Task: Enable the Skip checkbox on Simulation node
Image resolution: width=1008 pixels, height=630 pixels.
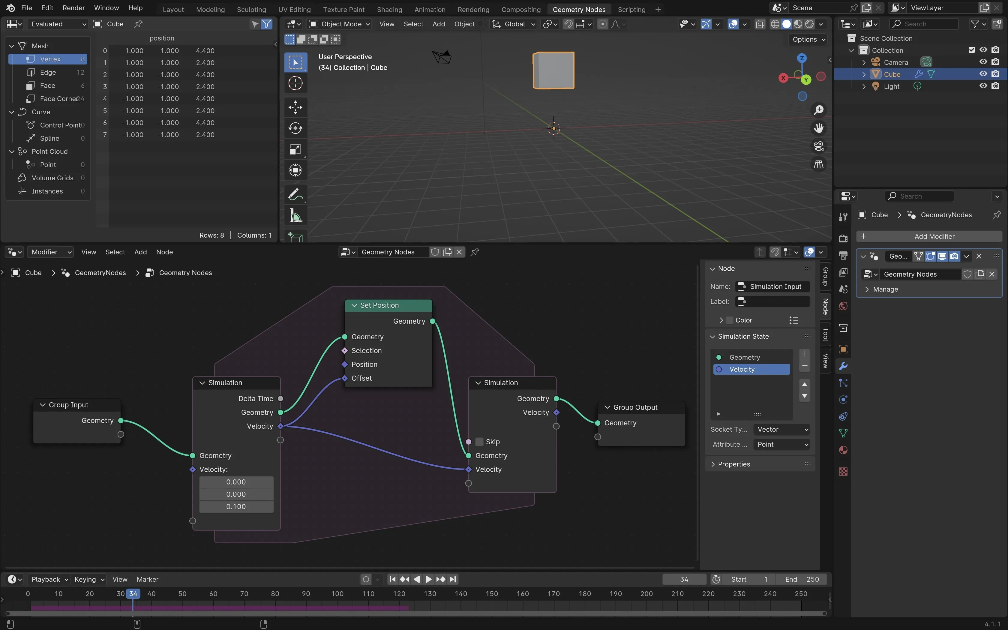Action: 479,442
